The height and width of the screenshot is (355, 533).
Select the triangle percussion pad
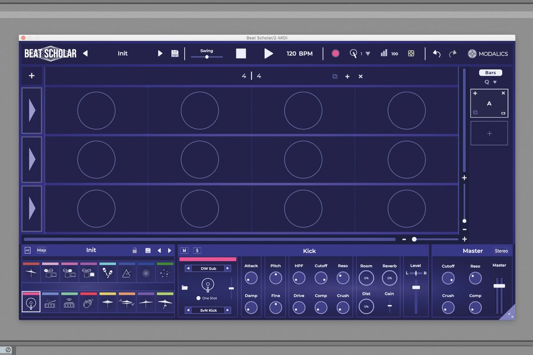tap(127, 273)
